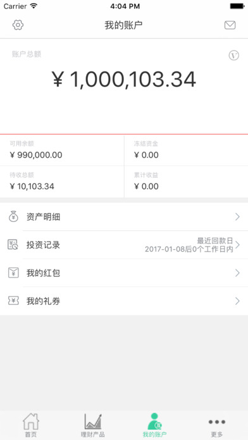This screenshot has height=440, width=248.
Task: Open the 投资记录 row label
Action: tap(43, 245)
